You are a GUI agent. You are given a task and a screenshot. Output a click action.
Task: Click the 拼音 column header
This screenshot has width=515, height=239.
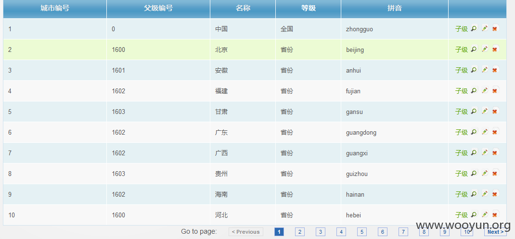click(x=395, y=9)
